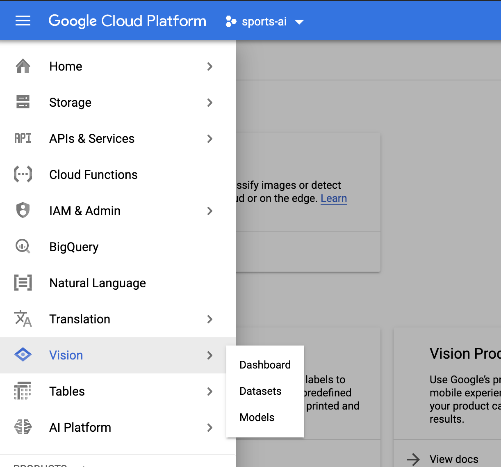Expand the Tables submenu arrow
Viewport: 501px width, 467px height.
(210, 391)
